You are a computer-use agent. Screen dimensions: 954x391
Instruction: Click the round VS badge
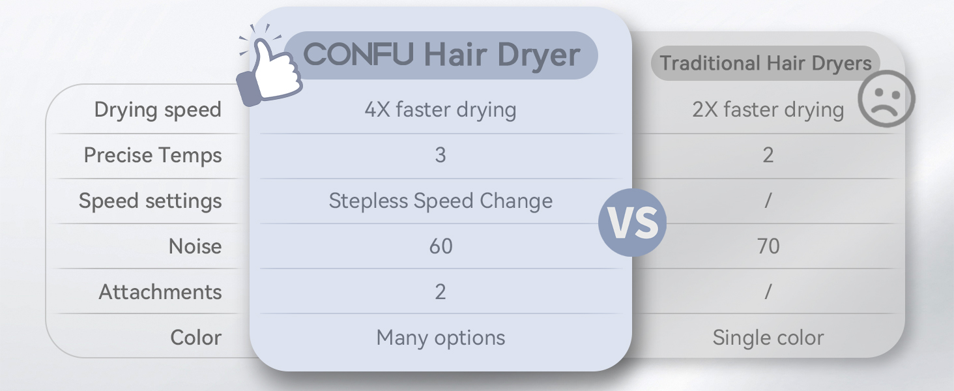click(x=632, y=222)
